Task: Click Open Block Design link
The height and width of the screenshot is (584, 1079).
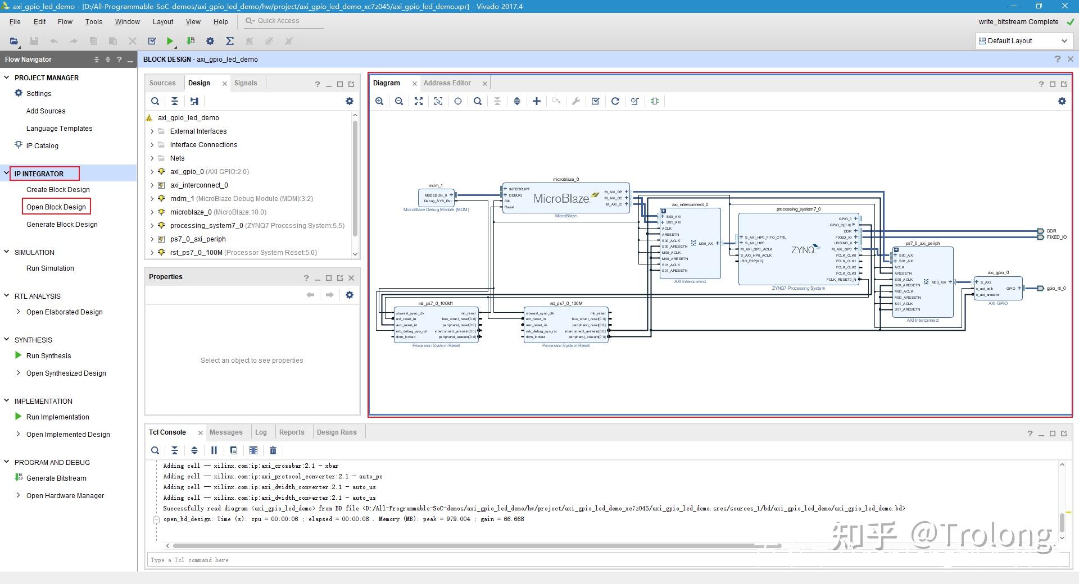Action: (x=56, y=207)
